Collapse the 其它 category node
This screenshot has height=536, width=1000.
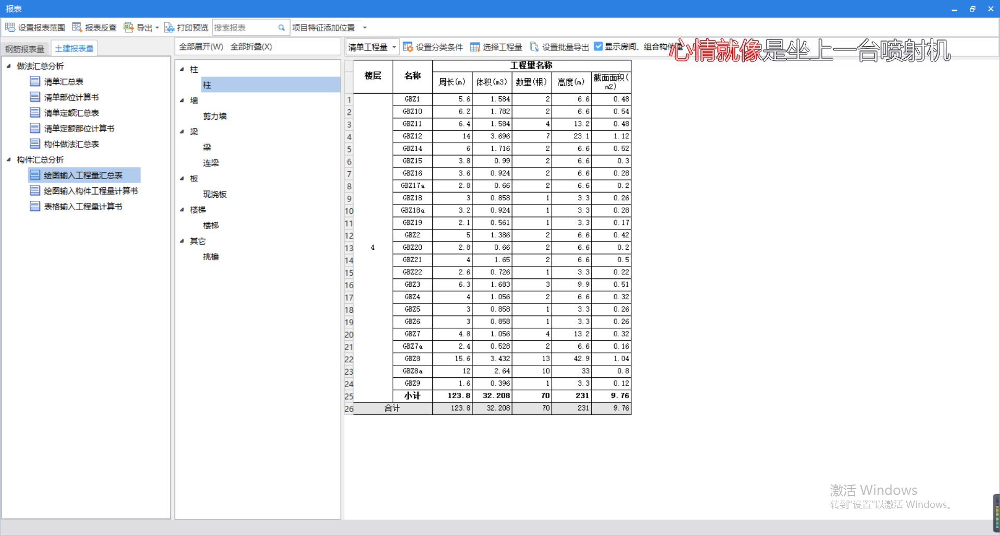click(x=182, y=241)
